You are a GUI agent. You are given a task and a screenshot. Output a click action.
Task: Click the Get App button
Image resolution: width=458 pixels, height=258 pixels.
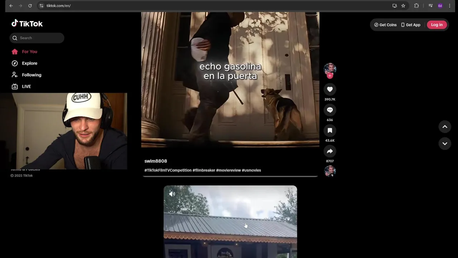410,25
